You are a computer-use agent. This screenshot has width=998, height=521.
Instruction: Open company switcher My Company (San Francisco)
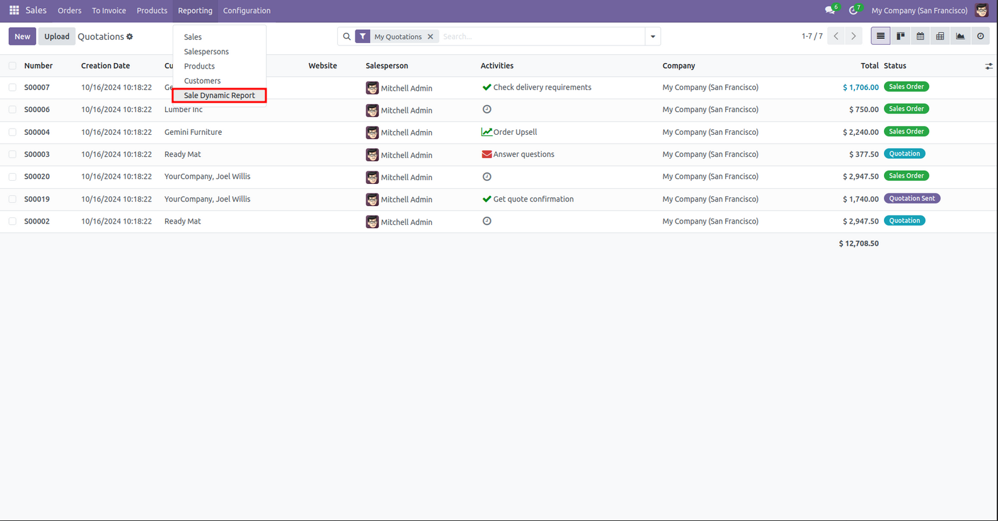click(919, 11)
